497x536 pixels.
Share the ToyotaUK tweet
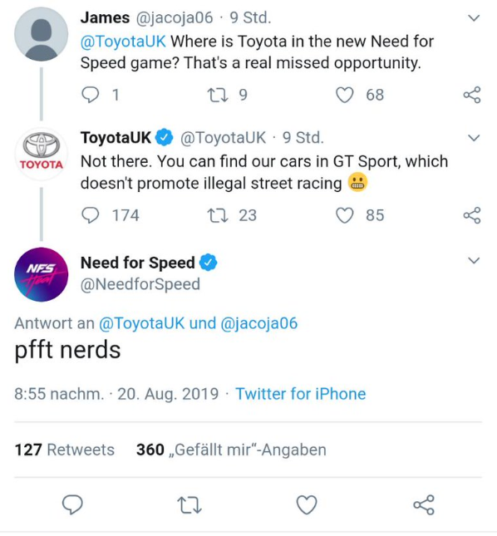click(472, 215)
